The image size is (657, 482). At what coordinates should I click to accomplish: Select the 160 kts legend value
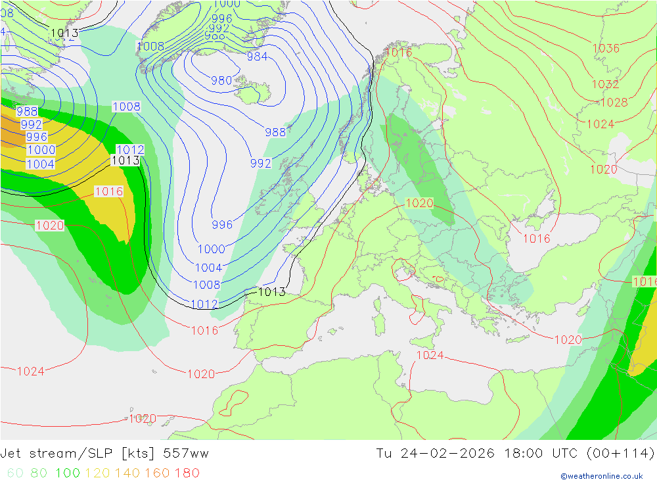pos(157,473)
